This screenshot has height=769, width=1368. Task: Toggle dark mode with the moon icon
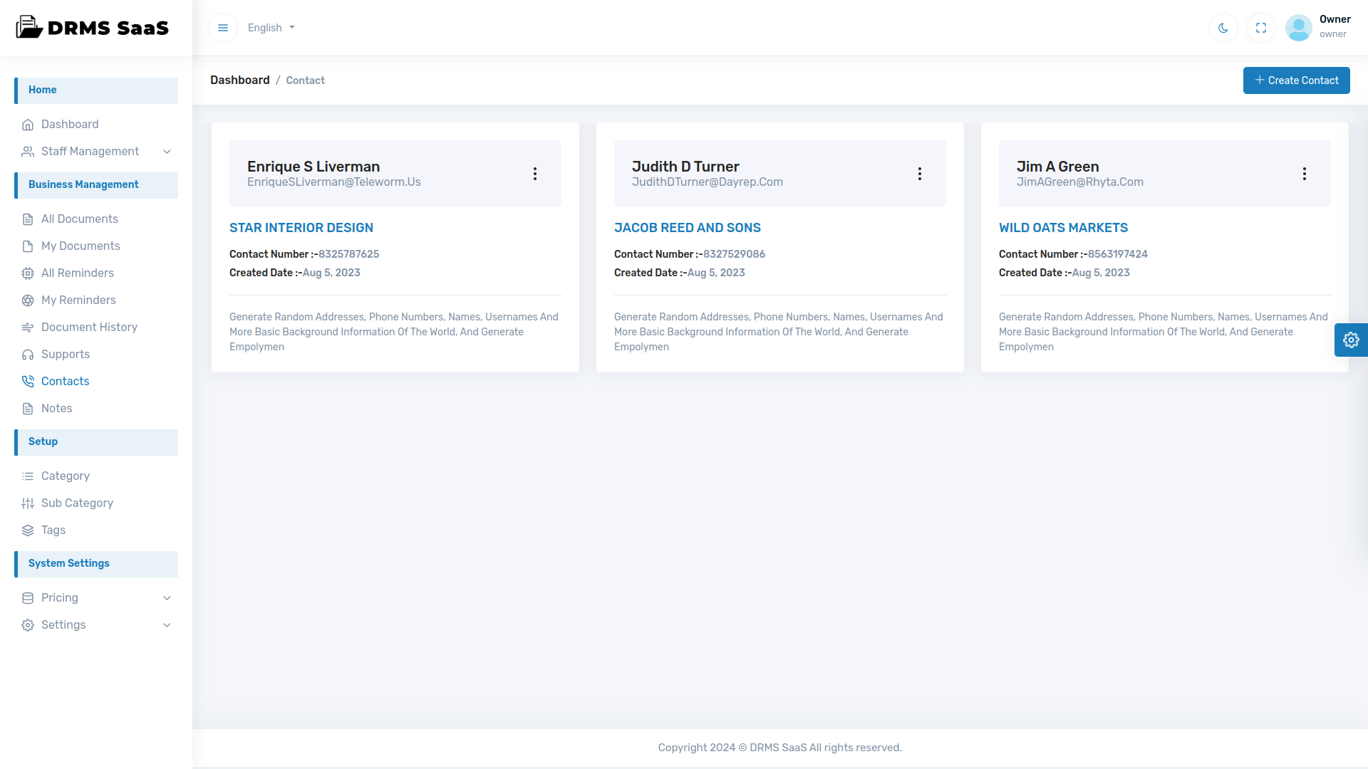[1223, 28]
